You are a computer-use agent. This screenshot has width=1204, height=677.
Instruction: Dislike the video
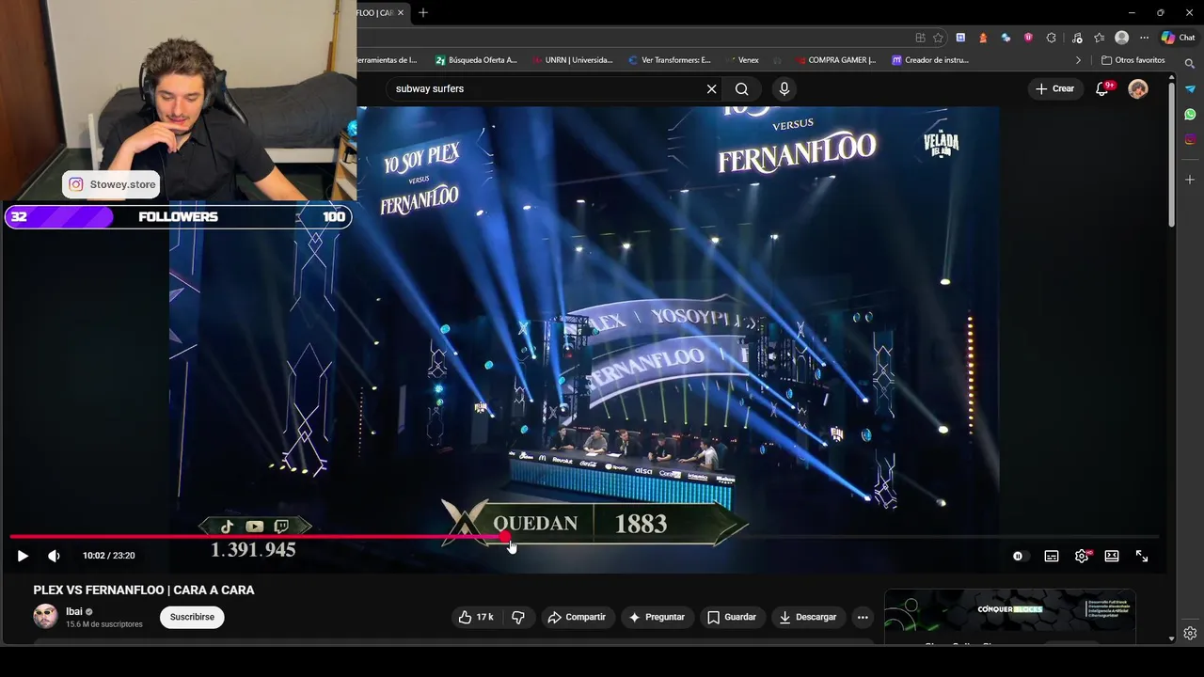point(518,617)
